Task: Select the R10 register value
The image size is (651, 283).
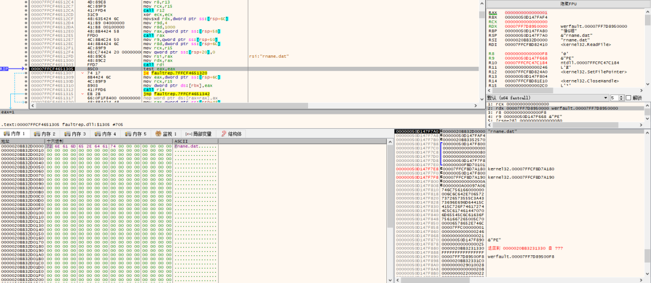Action: tap(526, 62)
